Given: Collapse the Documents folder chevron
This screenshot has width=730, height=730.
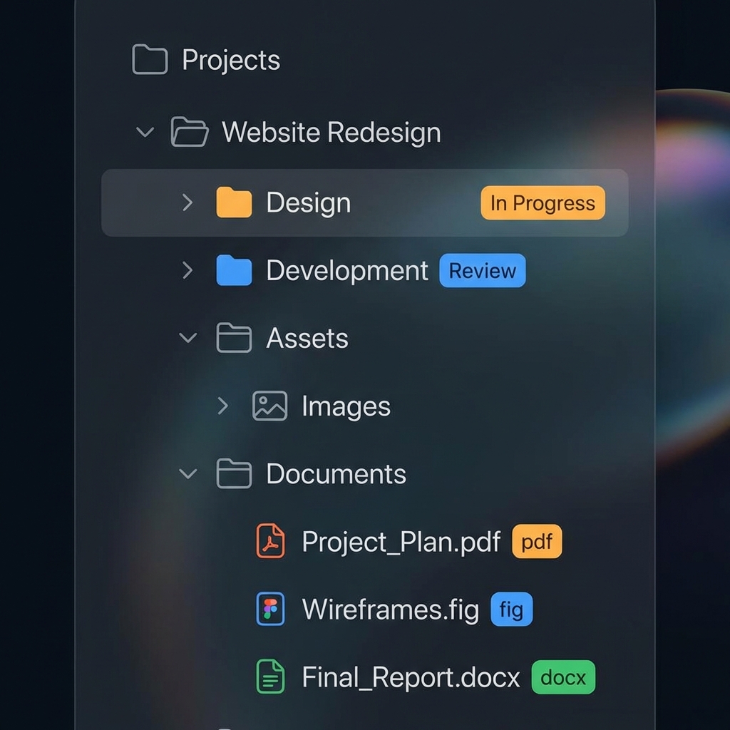Looking at the screenshot, I should [187, 474].
